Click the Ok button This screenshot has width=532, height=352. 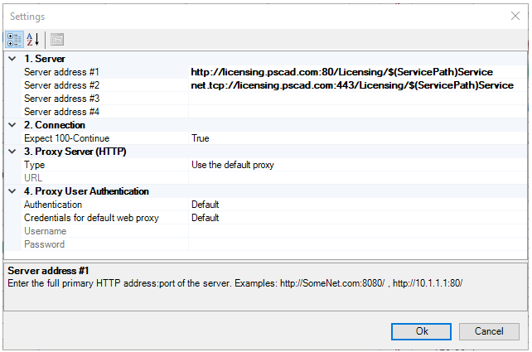(x=422, y=331)
